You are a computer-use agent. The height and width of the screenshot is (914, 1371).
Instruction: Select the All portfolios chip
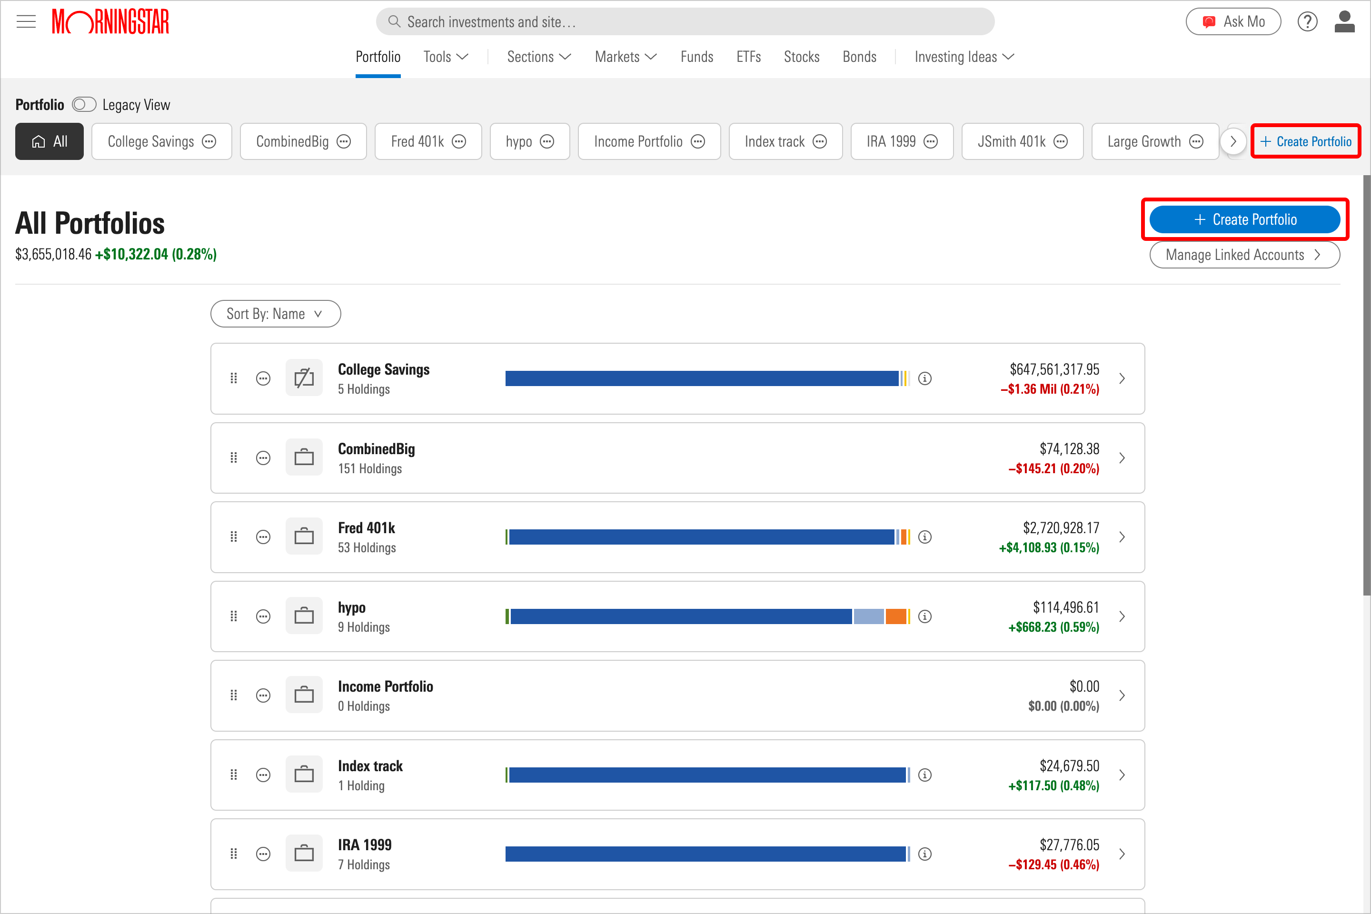[50, 142]
